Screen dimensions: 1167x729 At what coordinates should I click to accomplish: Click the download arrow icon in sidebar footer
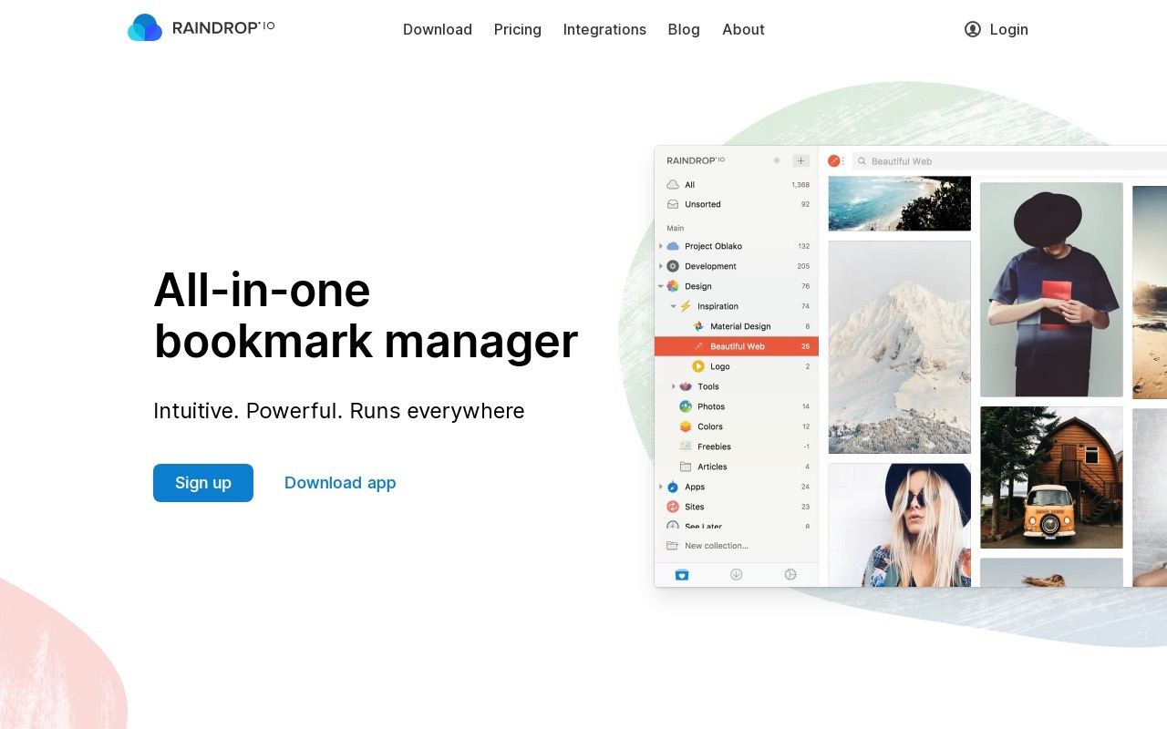pos(736,574)
